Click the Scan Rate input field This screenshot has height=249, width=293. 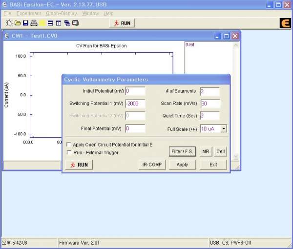click(210, 104)
